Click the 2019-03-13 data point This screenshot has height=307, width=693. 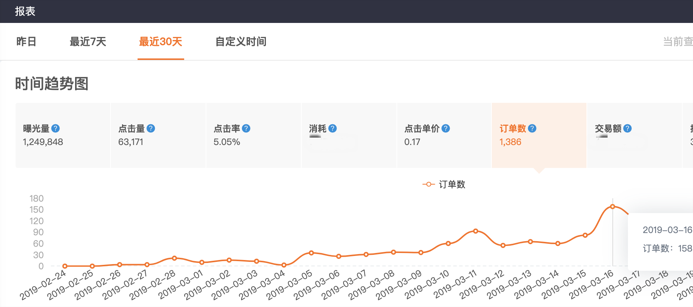click(530, 242)
